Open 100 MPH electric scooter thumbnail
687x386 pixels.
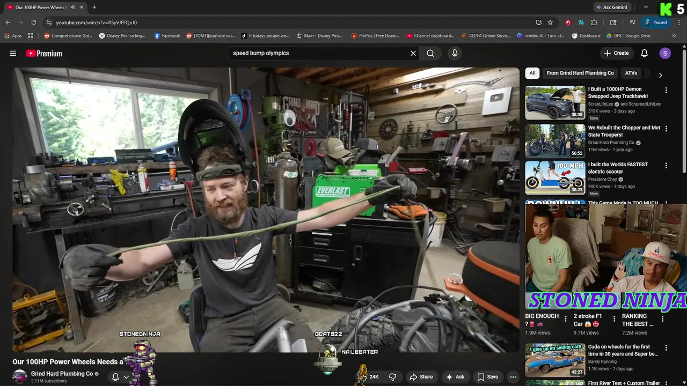pos(555,177)
